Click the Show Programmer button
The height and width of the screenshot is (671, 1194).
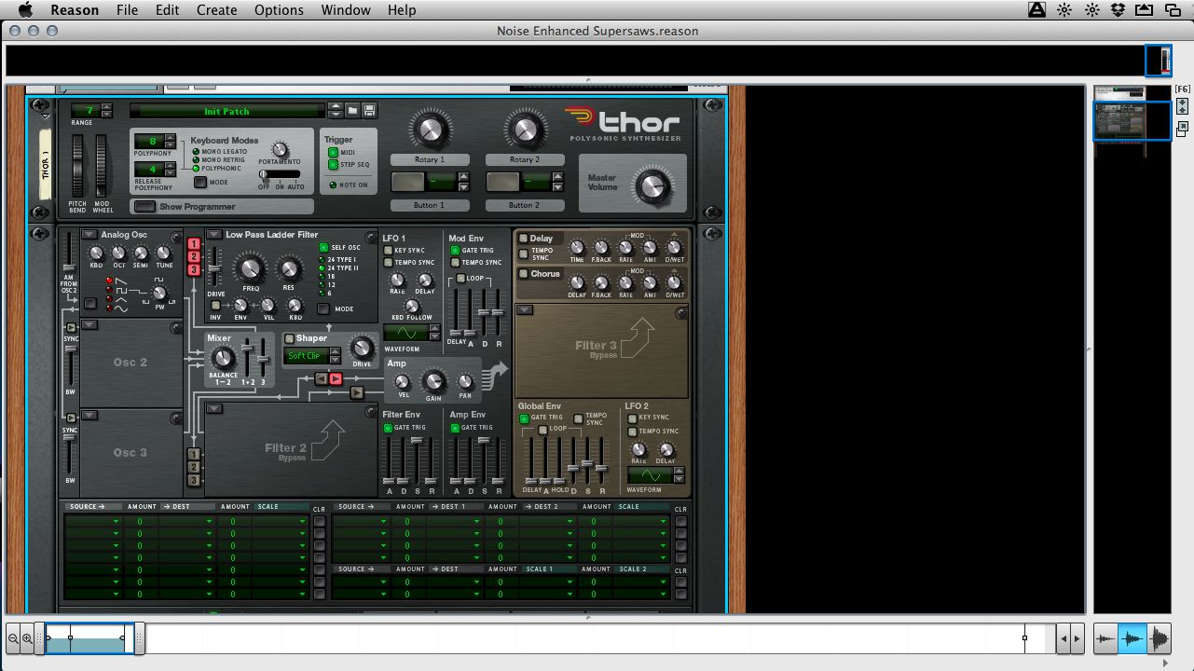144,206
